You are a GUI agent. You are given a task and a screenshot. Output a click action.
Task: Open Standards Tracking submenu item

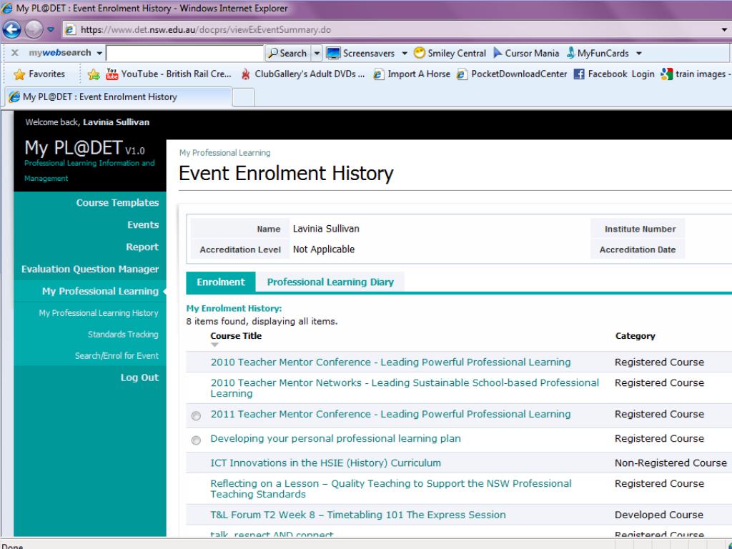[123, 335]
